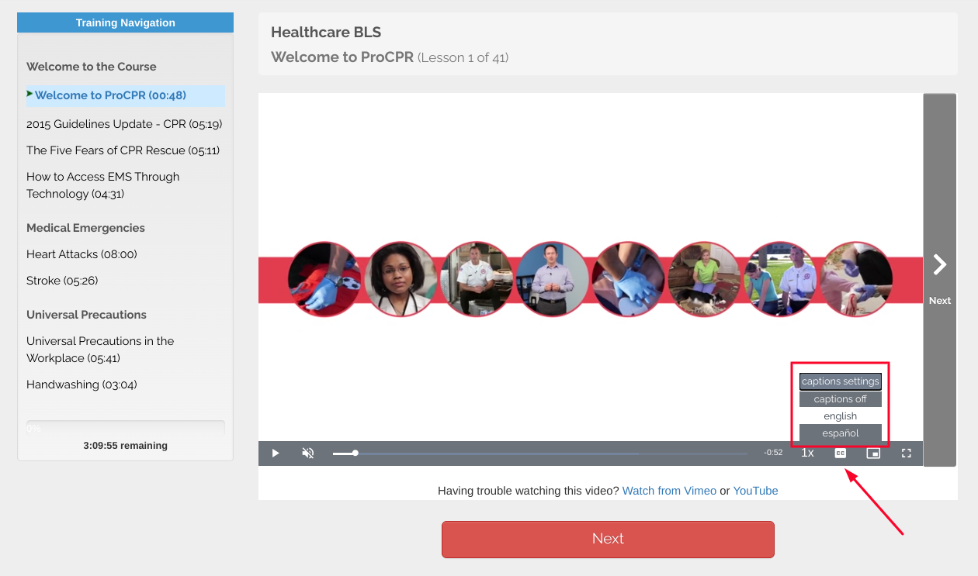Open Universal Precautions in the Workplace lesson

click(x=100, y=350)
